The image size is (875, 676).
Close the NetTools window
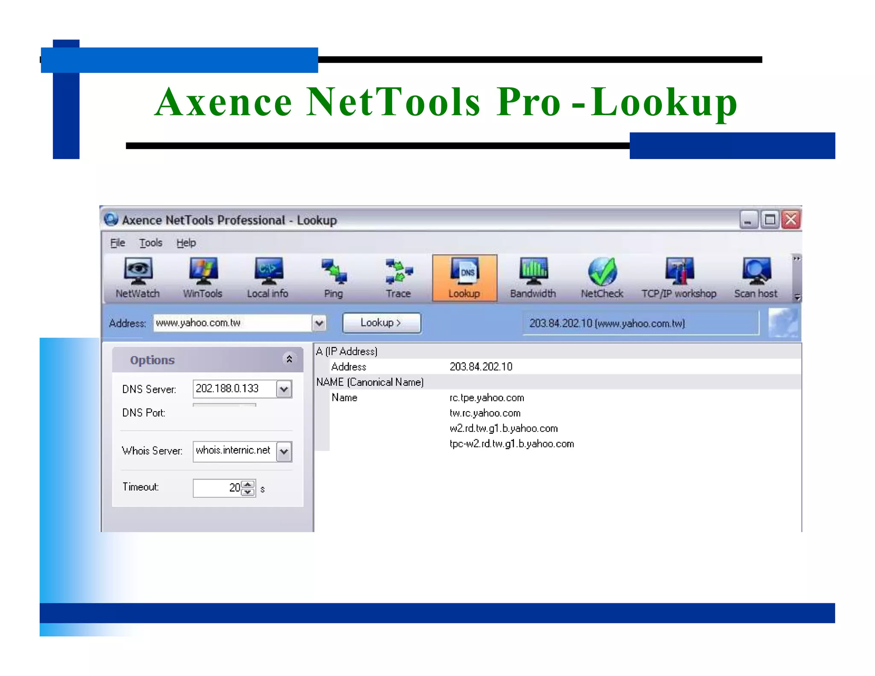click(x=791, y=220)
